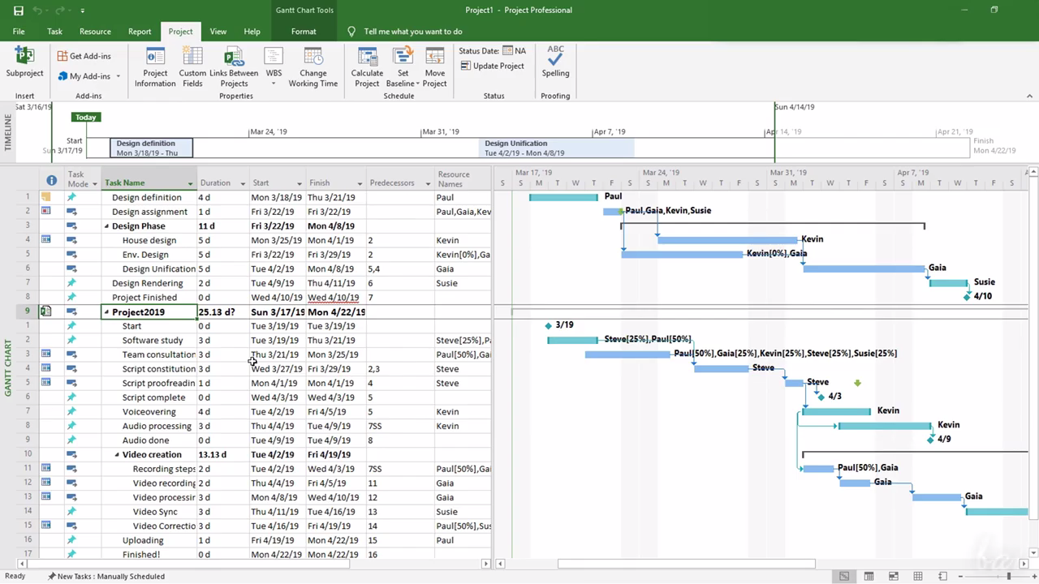
Task: Switch to the Resource ribbon tab
Action: [95, 32]
